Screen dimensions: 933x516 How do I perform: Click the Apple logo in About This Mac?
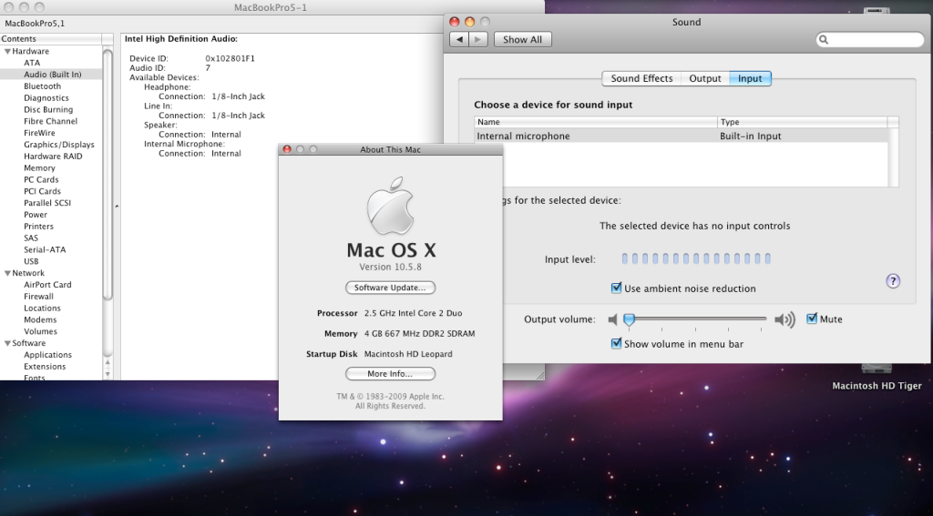(391, 211)
